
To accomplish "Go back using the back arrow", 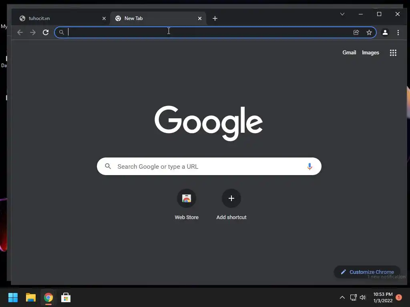I will [x=20, y=32].
